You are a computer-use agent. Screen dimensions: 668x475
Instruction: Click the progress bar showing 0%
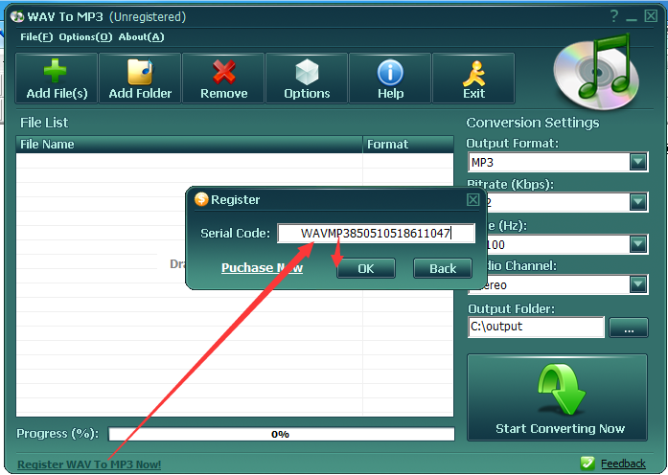pyautogui.click(x=281, y=434)
